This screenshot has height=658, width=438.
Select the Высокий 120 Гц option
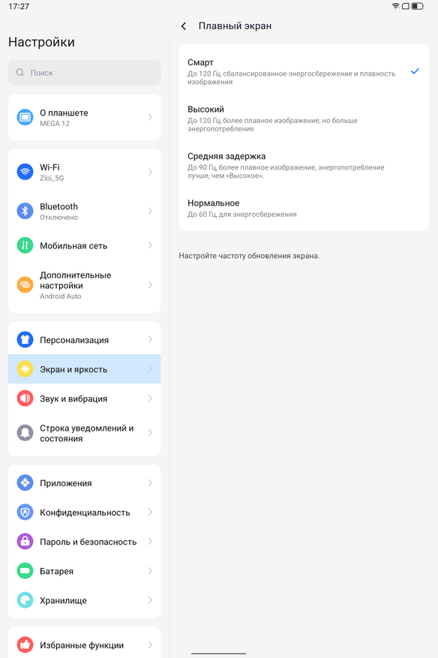(x=304, y=119)
